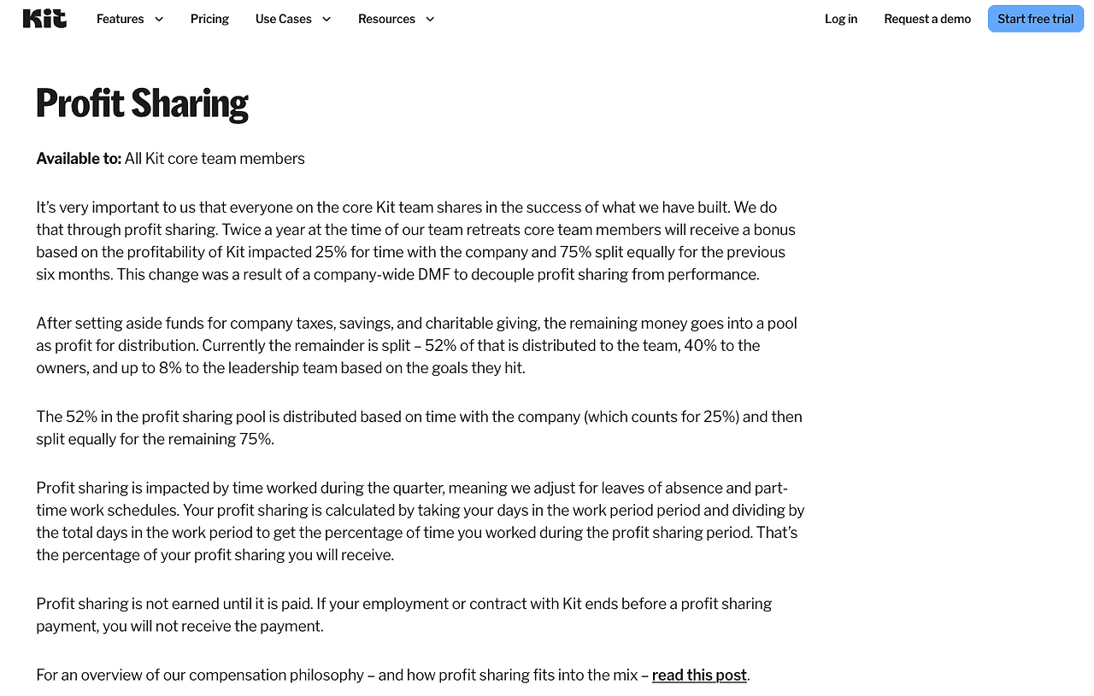The image size is (1094, 696).
Task: Follow the "read this post" link
Action: pyautogui.click(x=699, y=675)
